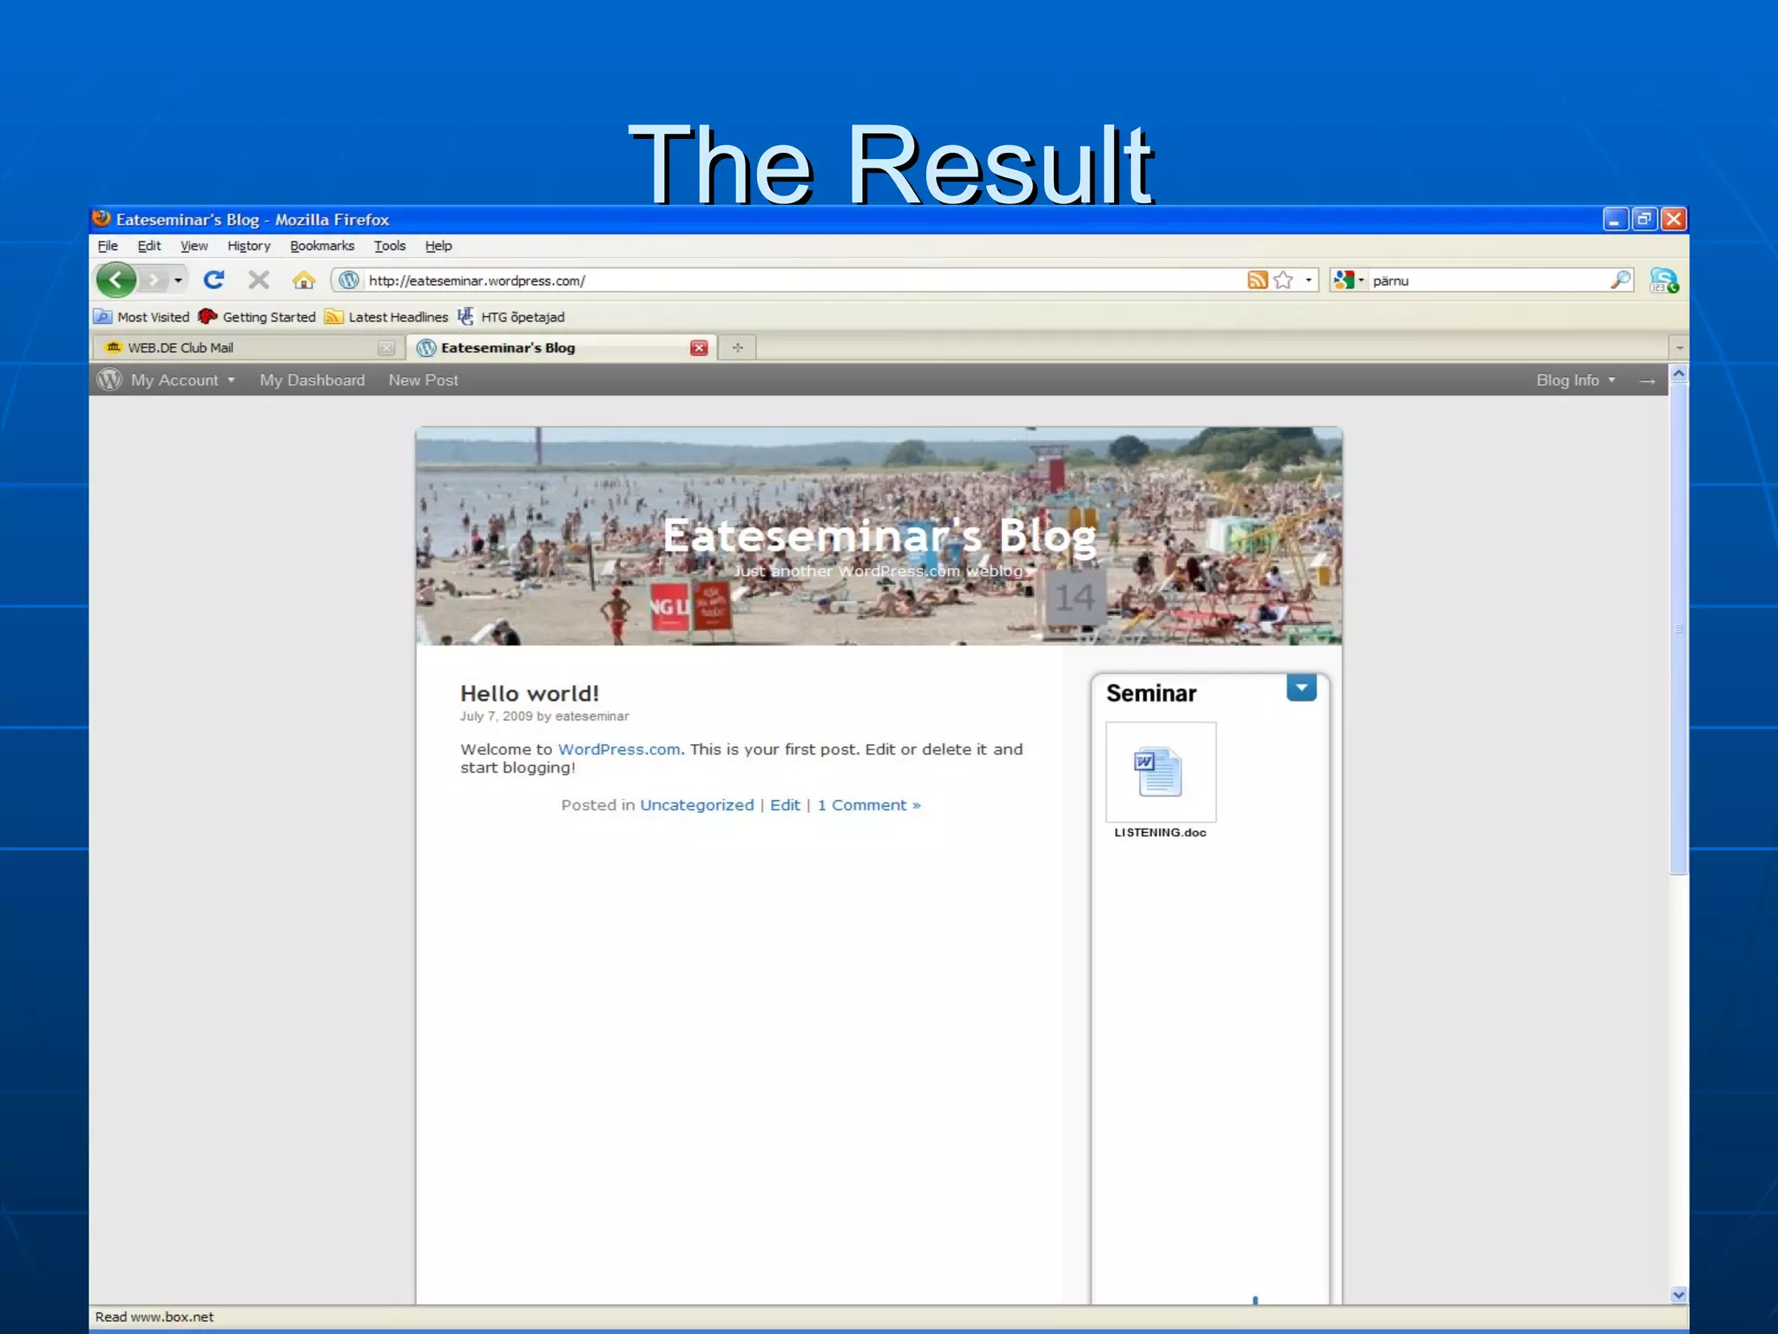Open a new tab with the plus button
The width and height of the screenshot is (1778, 1334).
(x=737, y=347)
